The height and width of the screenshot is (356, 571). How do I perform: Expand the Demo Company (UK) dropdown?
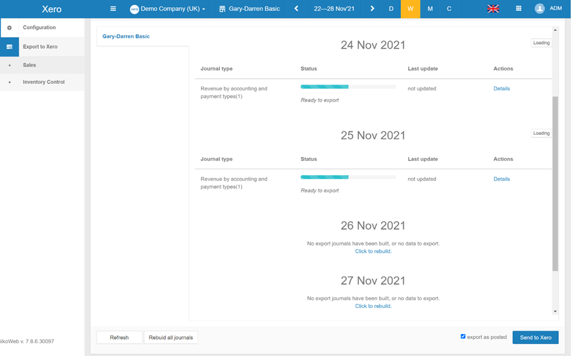tap(168, 9)
